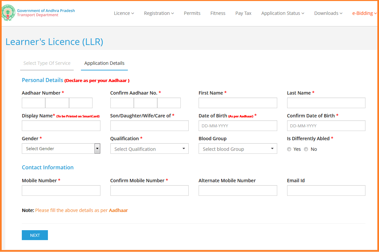Expand the Application Status menu
Screen dimensions: 379x252
283,13
